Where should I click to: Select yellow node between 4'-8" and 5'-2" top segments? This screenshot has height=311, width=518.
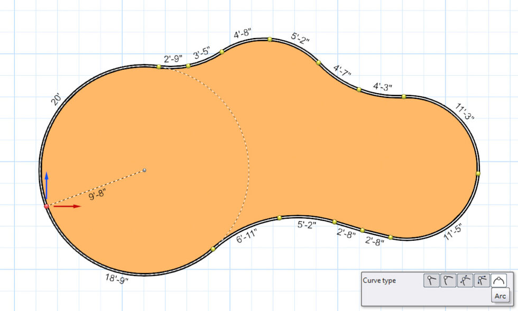[x=270, y=39]
